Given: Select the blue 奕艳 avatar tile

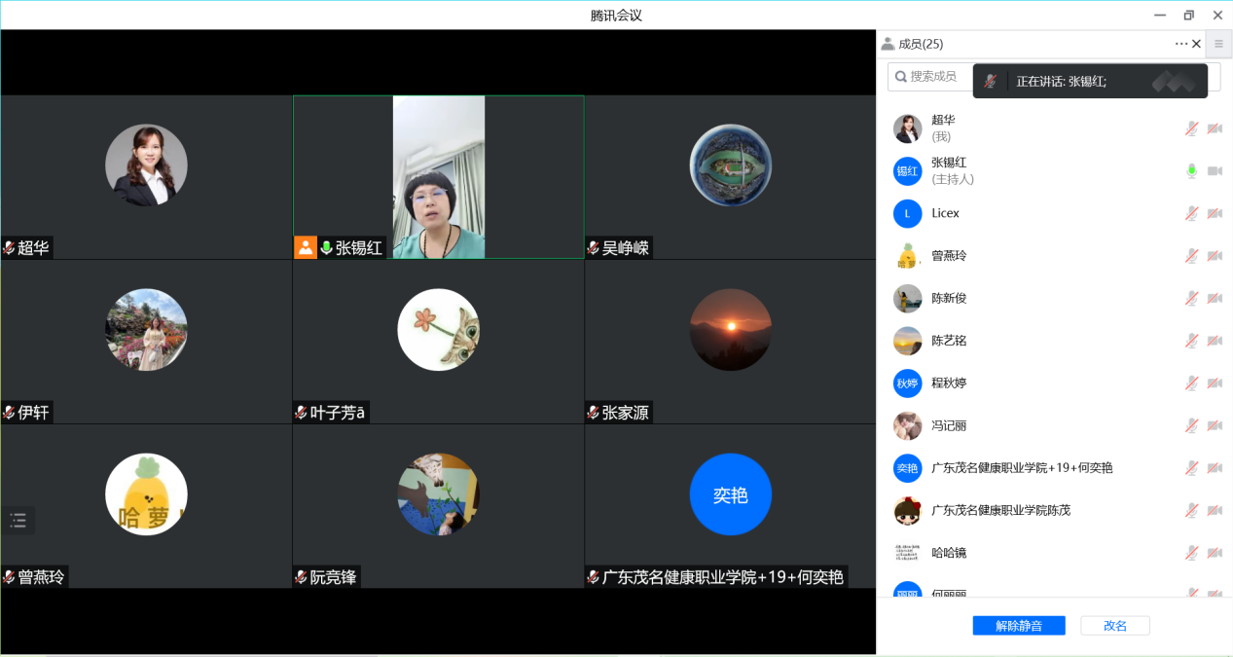Looking at the screenshot, I should [730, 494].
